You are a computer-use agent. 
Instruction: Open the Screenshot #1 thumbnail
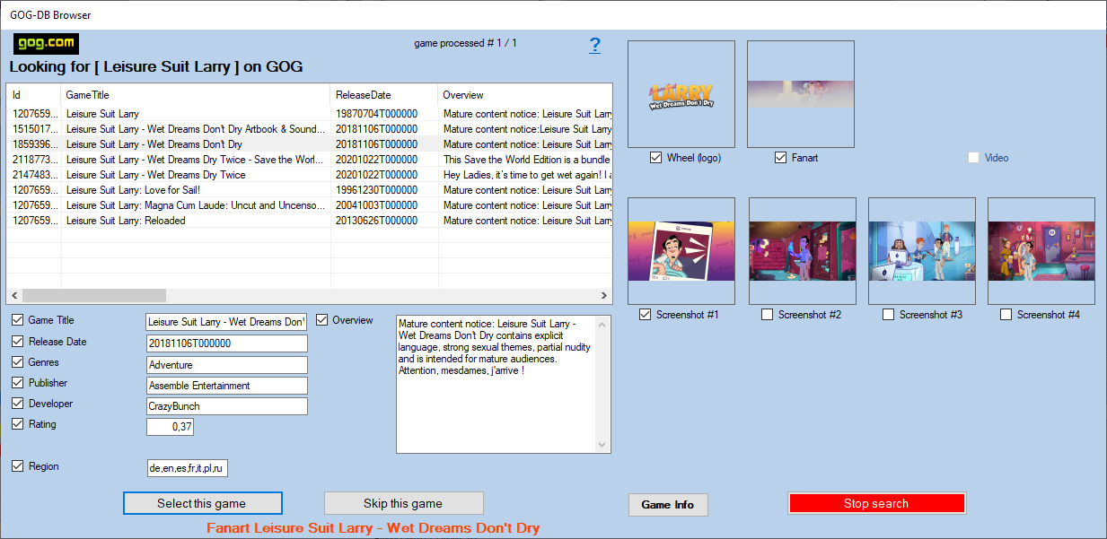coord(681,250)
